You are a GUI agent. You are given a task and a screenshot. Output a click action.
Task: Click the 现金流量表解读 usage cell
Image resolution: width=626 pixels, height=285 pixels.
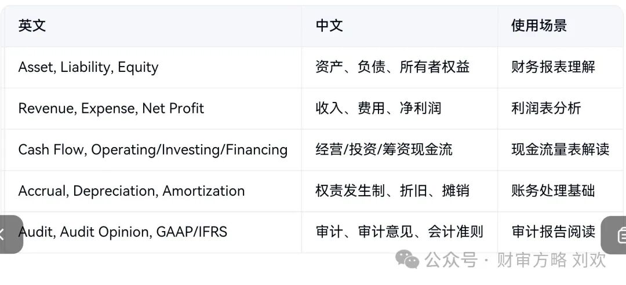[561, 149]
